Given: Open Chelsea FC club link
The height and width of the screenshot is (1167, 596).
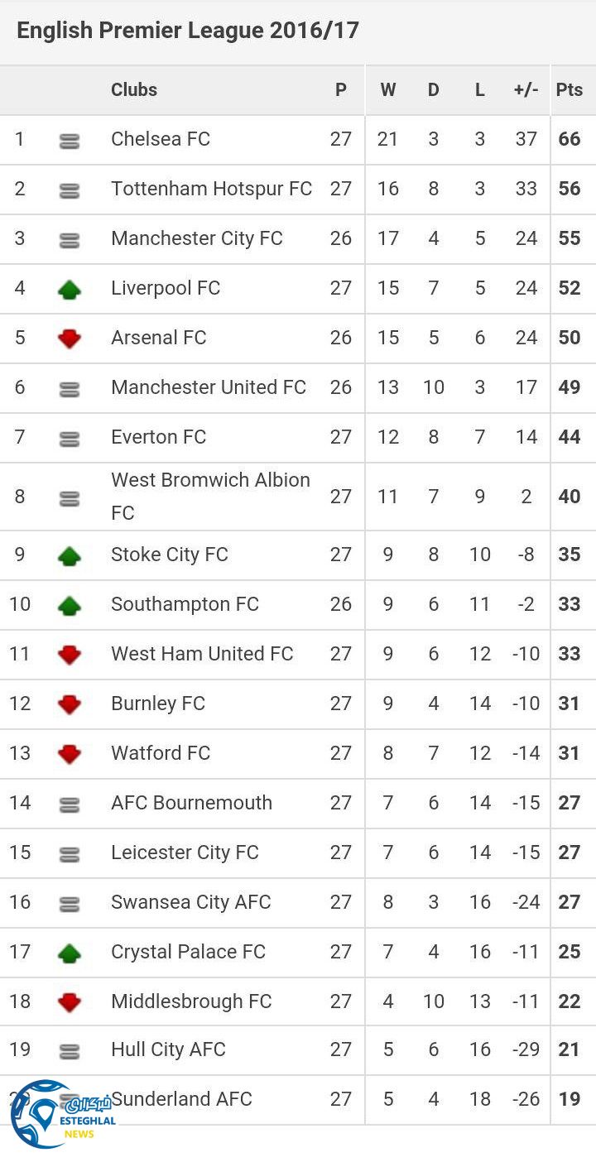Looking at the screenshot, I should (x=161, y=139).
